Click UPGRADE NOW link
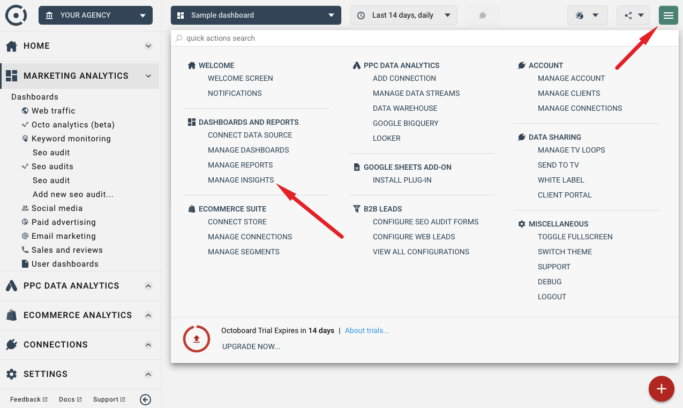 pyautogui.click(x=251, y=346)
